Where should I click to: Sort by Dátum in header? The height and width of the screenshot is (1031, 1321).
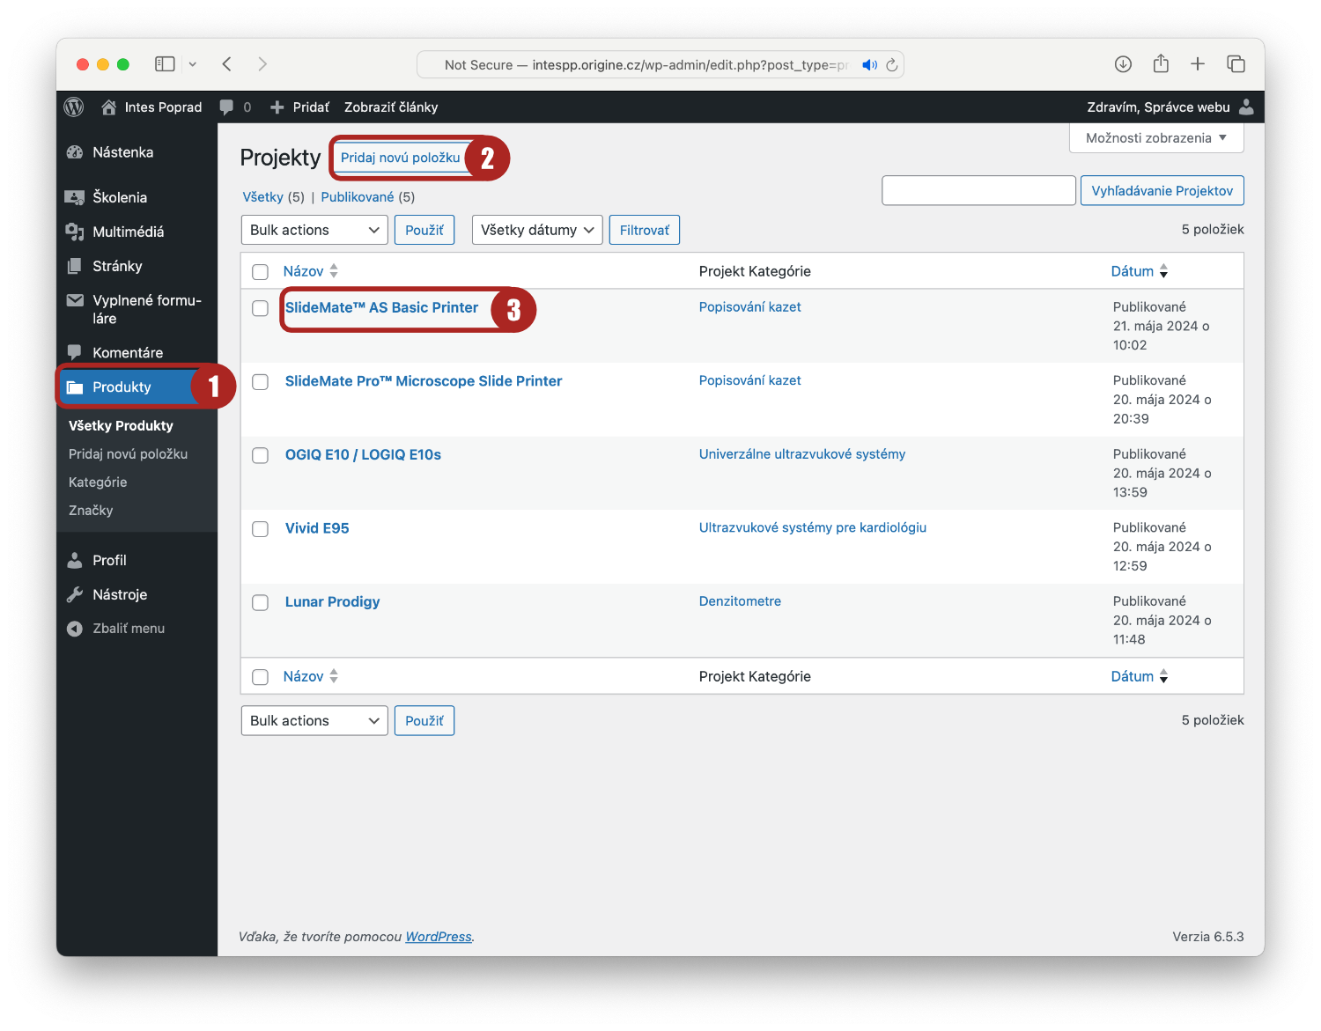tap(1140, 271)
